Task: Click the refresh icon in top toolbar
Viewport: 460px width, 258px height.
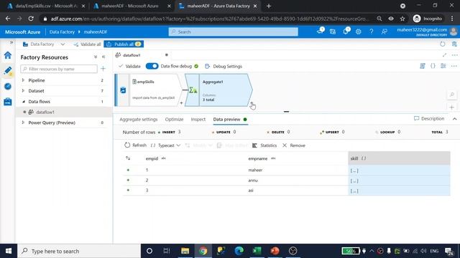Action: pos(443,44)
